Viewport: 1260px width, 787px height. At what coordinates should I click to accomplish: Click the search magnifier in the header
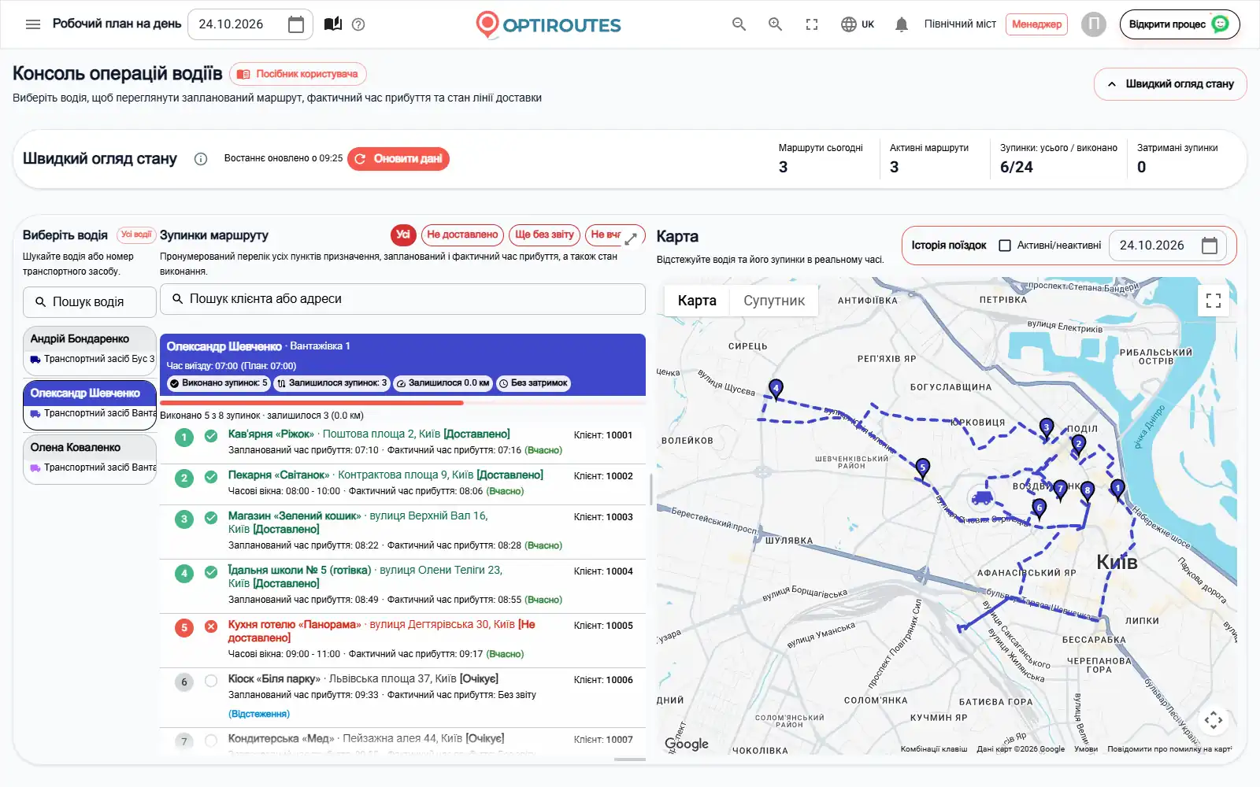click(739, 24)
